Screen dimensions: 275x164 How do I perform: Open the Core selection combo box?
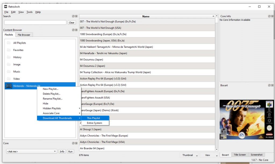tap(32, 151)
